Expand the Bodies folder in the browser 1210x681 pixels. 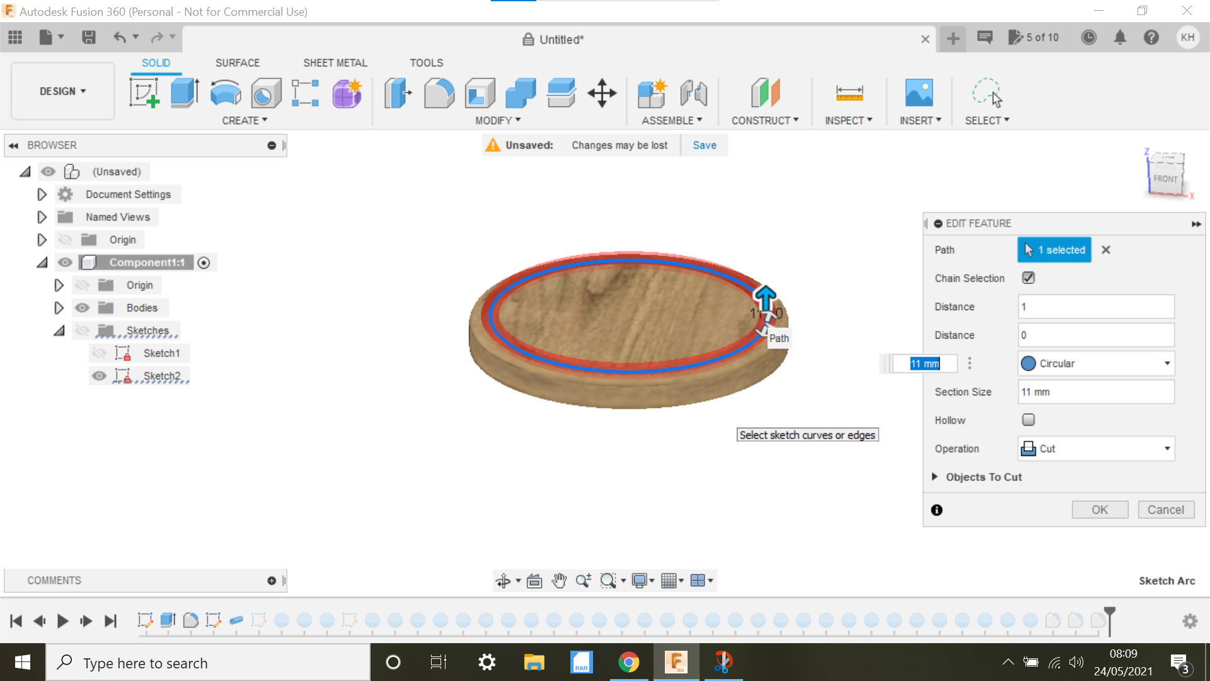59,308
